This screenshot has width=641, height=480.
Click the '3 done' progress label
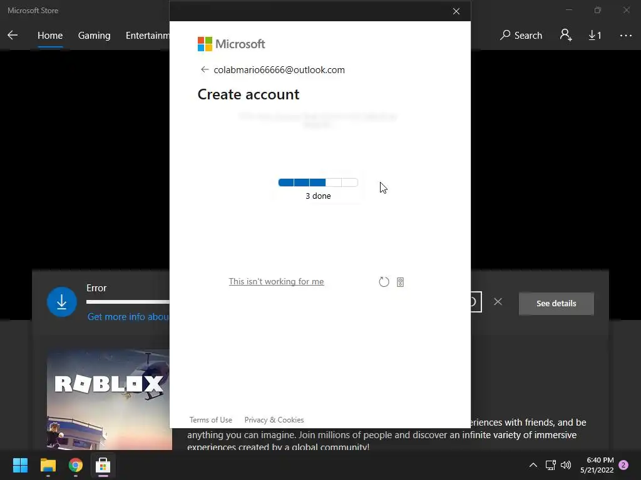(x=318, y=196)
